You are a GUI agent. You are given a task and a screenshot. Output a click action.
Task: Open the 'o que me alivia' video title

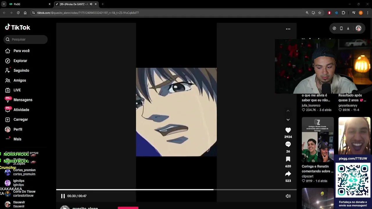[316, 98]
